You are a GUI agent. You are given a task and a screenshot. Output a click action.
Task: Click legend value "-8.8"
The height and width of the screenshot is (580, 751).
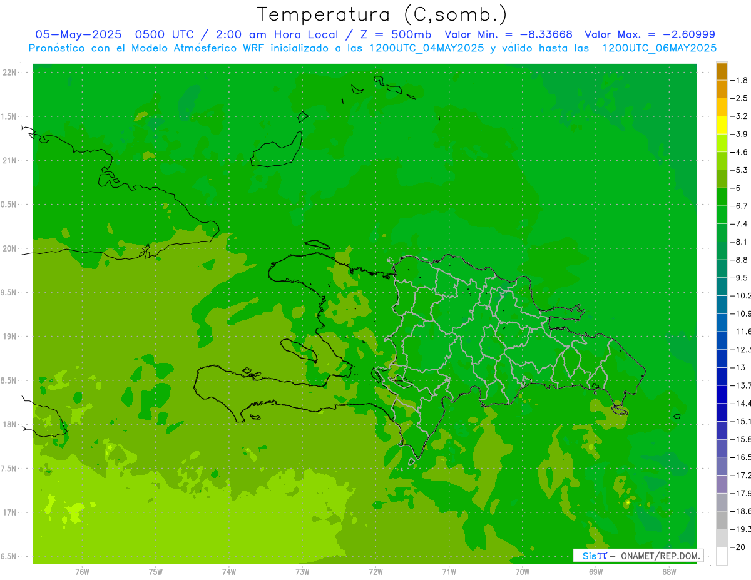point(738,260)
